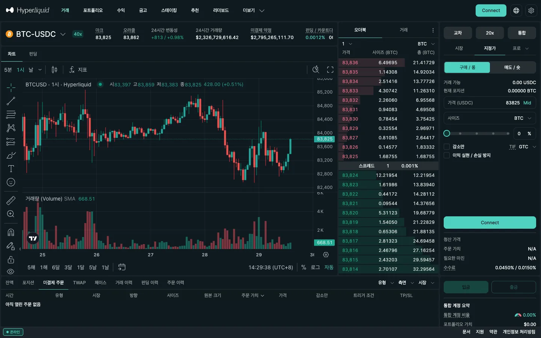Switch to the 거래 tab beside 오더북

tap(403, 30)
